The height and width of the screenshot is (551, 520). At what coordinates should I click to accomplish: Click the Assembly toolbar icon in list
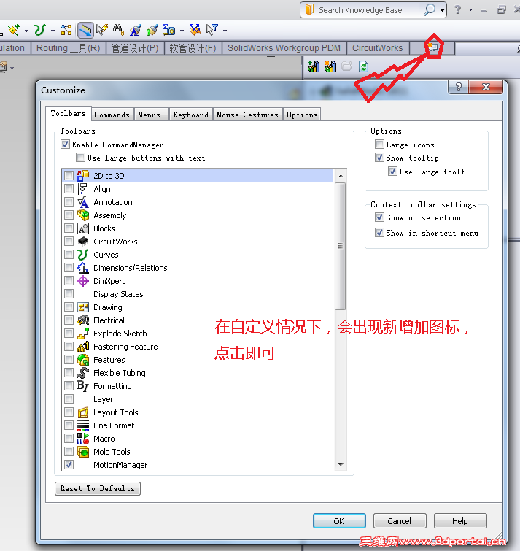click(83, 215)
